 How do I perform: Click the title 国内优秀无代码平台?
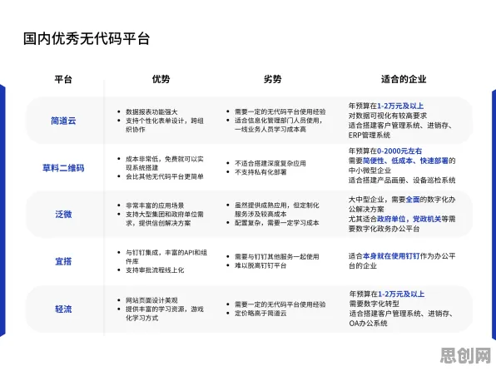[x=87, y=39]
